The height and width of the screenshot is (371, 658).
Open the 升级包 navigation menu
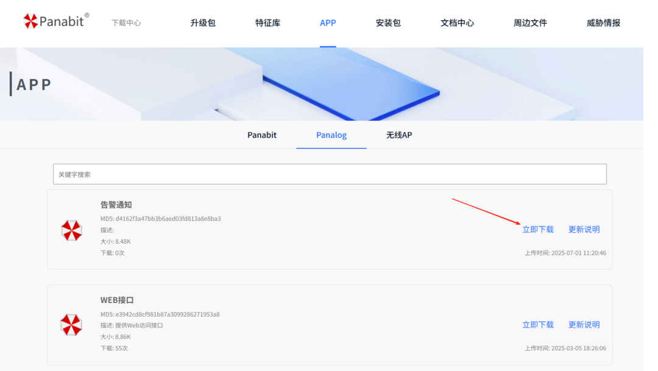tap(203, 23)
